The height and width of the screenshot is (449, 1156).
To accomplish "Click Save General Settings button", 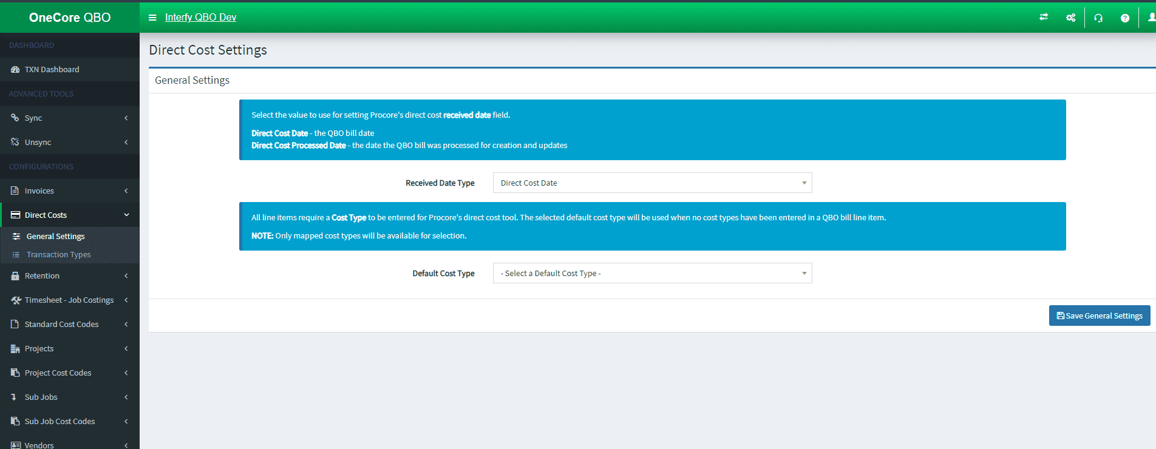I will coord(1099,316).
